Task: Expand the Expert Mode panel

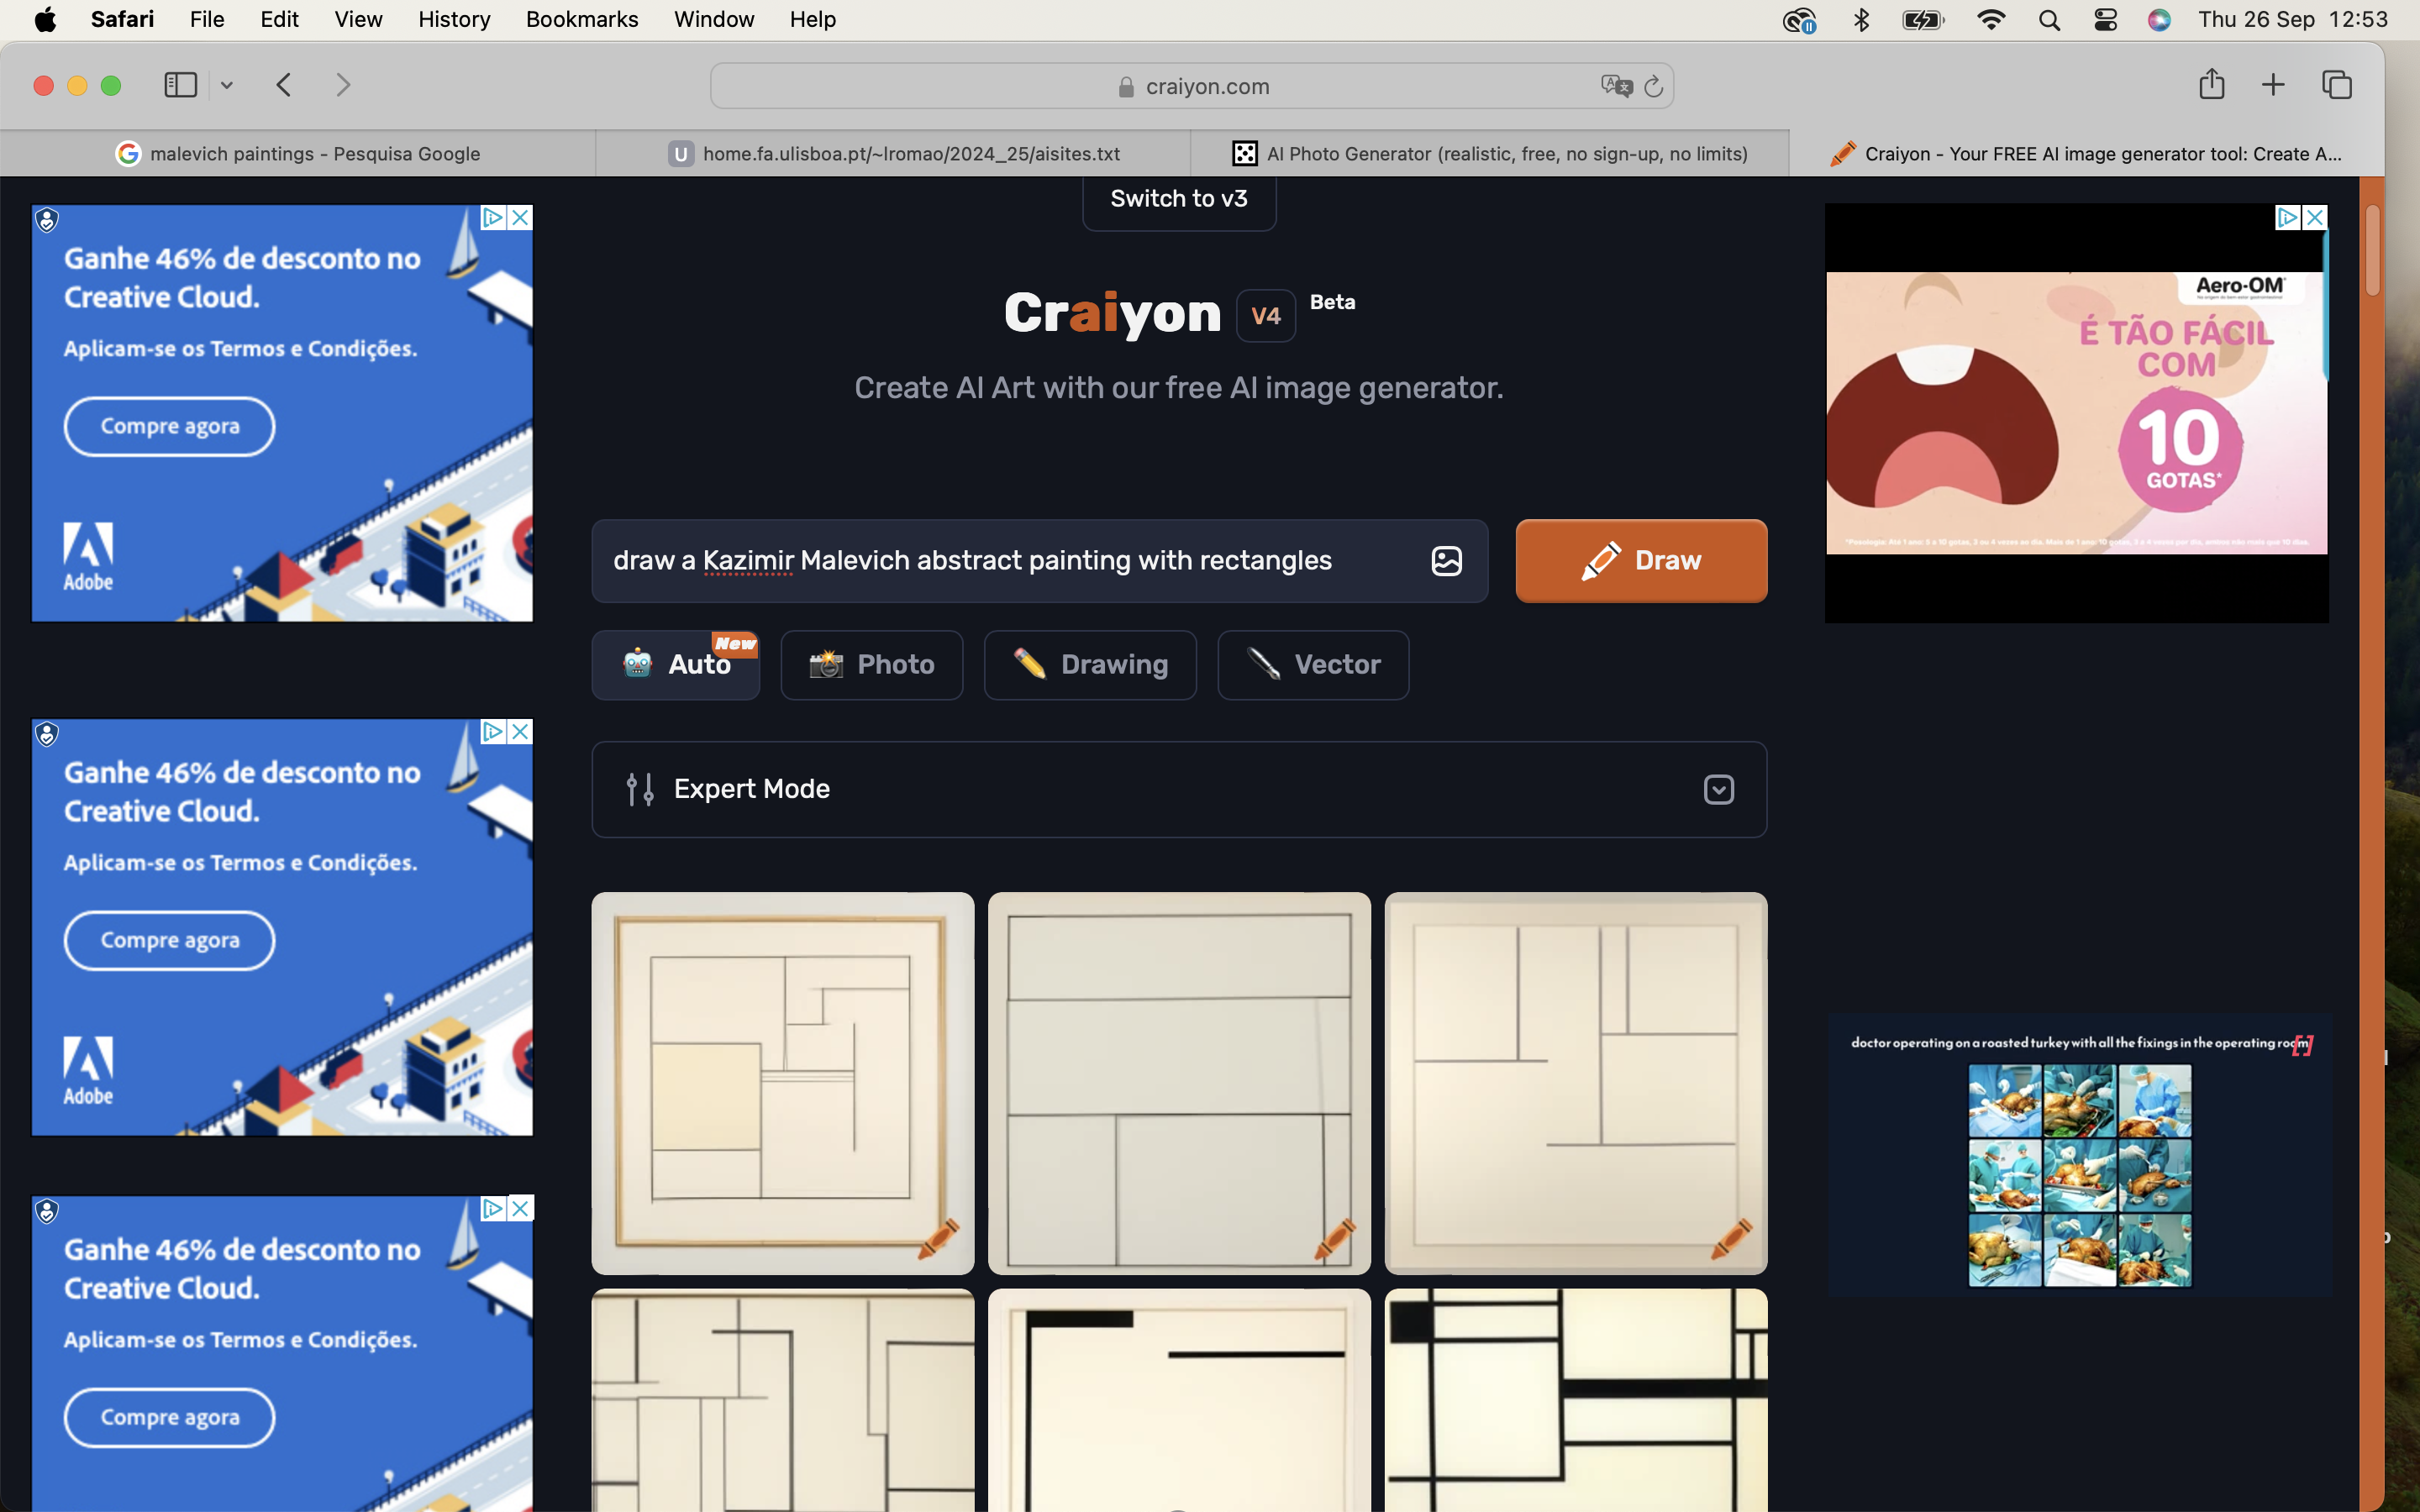Action: (x=1179, y=790)
